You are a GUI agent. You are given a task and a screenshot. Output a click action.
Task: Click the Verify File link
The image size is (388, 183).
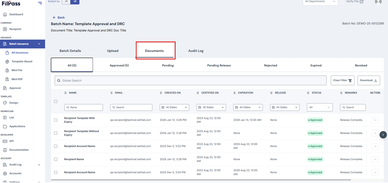(x=355, y=2)
